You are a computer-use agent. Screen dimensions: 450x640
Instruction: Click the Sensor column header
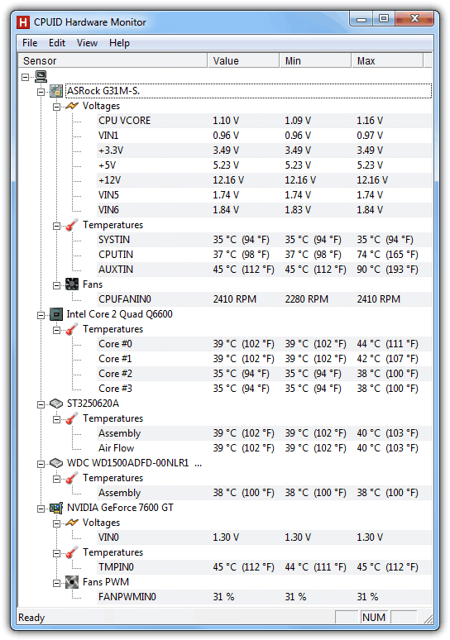pyautogui.click(x=112, y=61)
